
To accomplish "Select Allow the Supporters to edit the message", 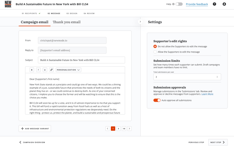I will click(x=155, y=52).
